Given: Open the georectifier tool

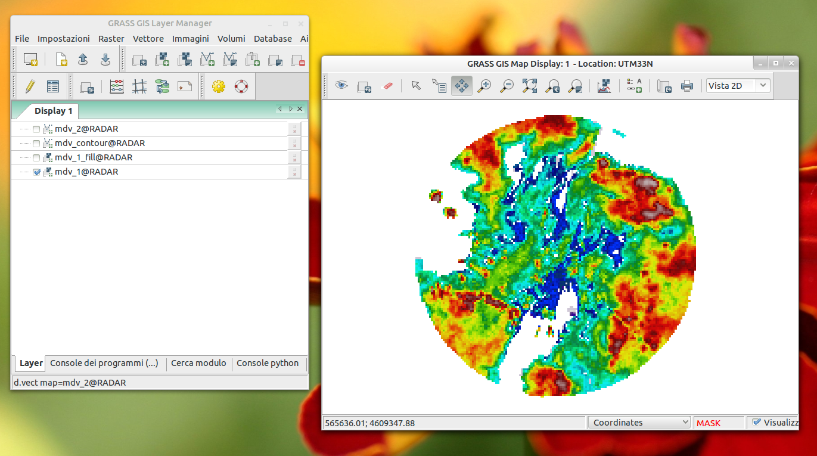Looking at the screenshot, I should [x=139, y=86].
